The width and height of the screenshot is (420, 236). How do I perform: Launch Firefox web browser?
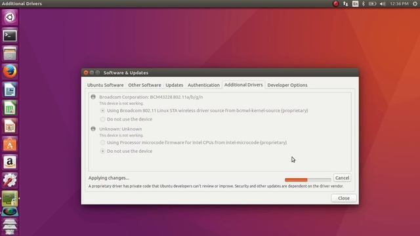tap(10, 71)
